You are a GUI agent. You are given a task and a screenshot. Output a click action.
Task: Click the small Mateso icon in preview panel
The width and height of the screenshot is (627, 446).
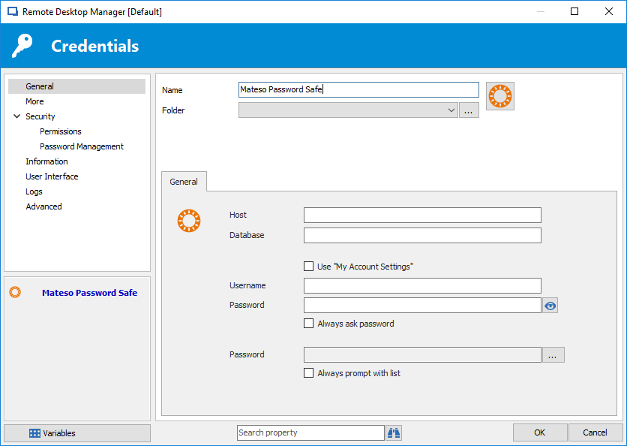coord(15,292)
